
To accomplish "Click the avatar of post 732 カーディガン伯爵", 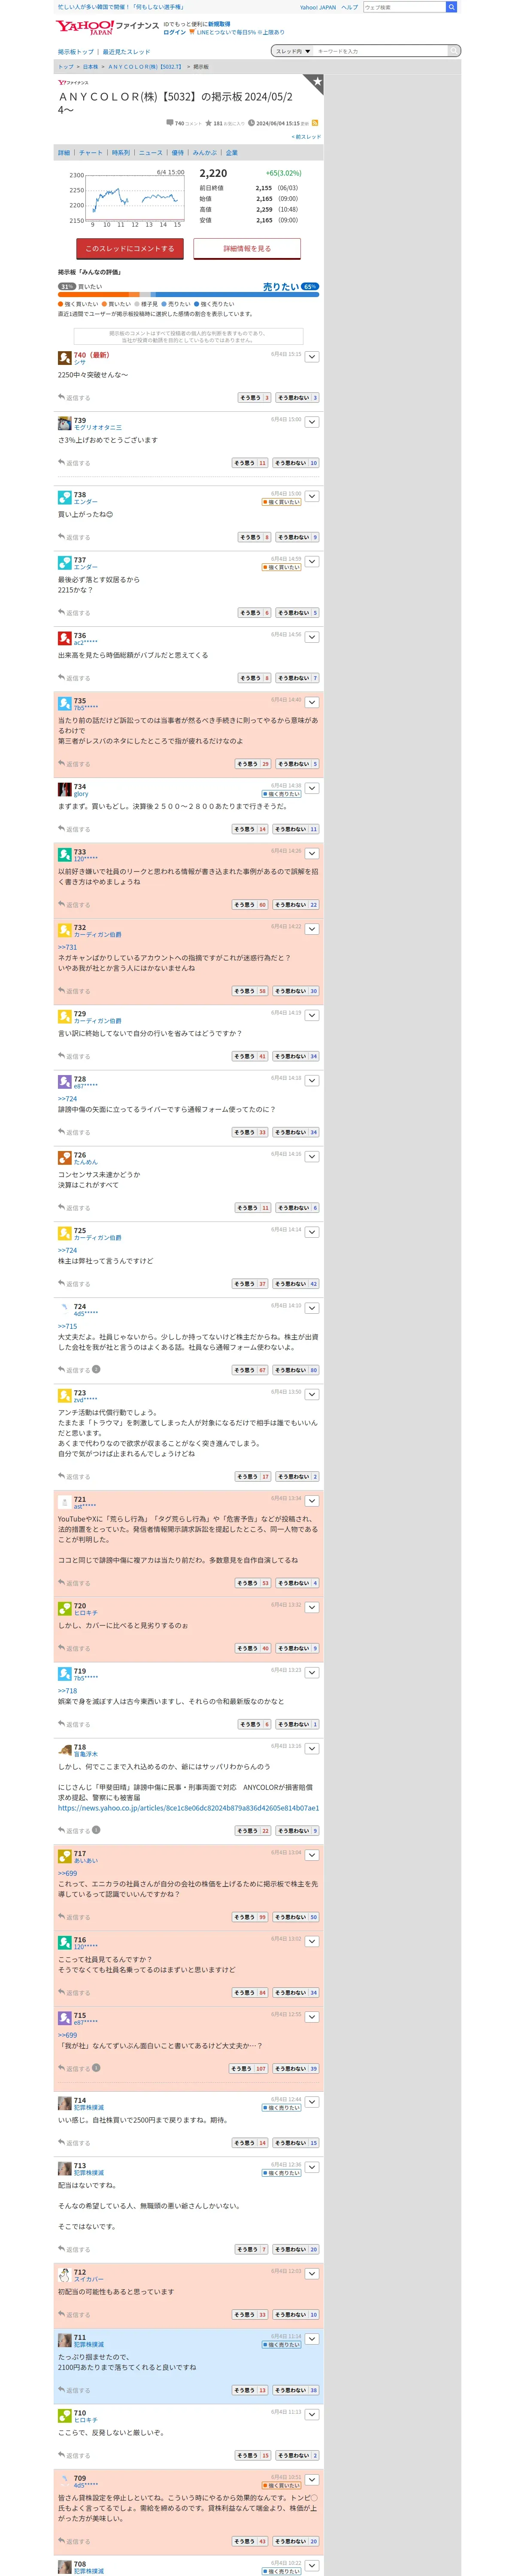I will pyautogui.click(x=64, y=931).
